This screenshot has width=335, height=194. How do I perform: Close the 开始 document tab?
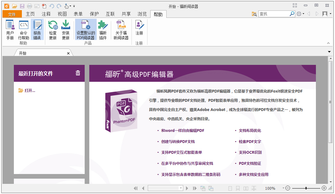68,53
